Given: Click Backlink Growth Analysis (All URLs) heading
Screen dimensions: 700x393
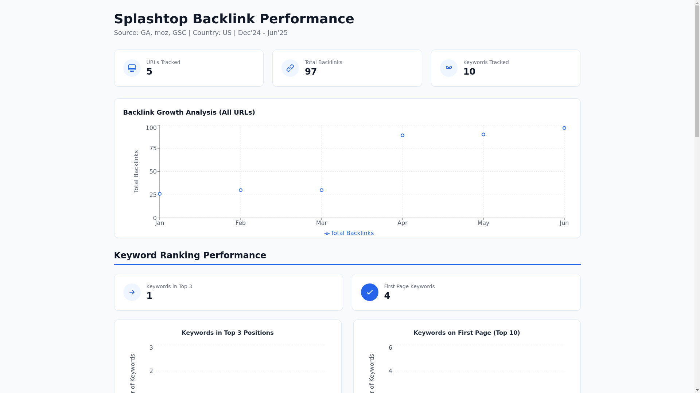Looking at the screenshot, I should click(189, 112).
